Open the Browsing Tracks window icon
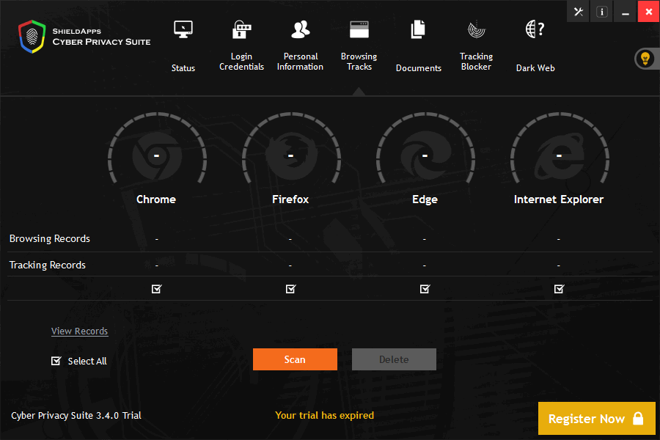This screenshot has height=440, width=660. [359, 29]
